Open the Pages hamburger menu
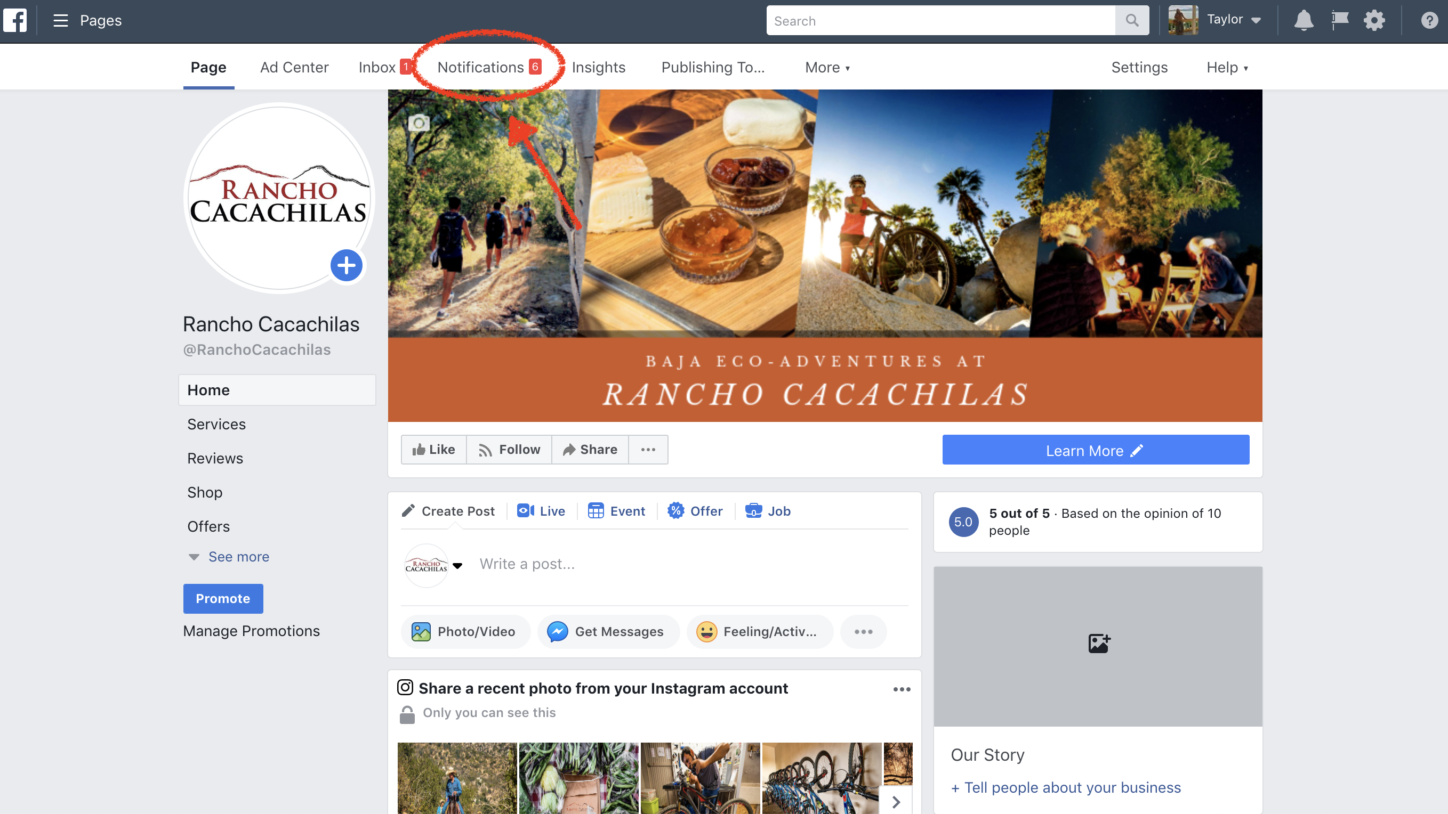 pos(61,21)
